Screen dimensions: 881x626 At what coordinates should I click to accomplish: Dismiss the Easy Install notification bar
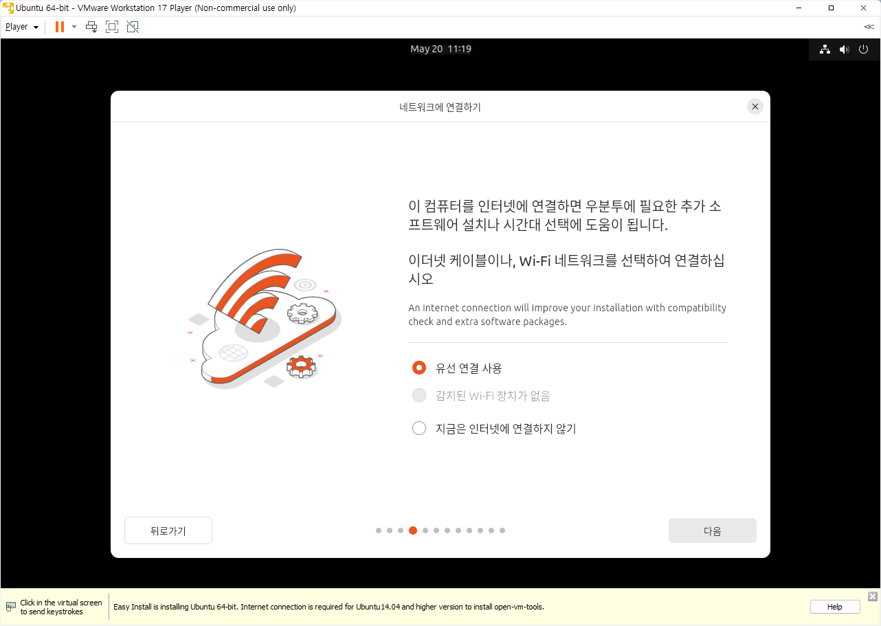873,596
